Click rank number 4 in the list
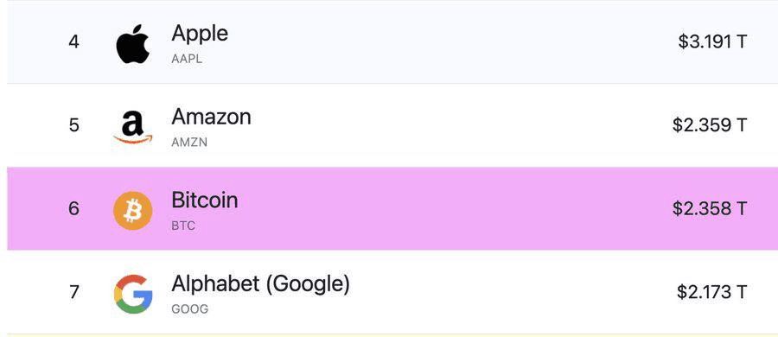The height and width of the screenshot is (337, 778). 73,41
